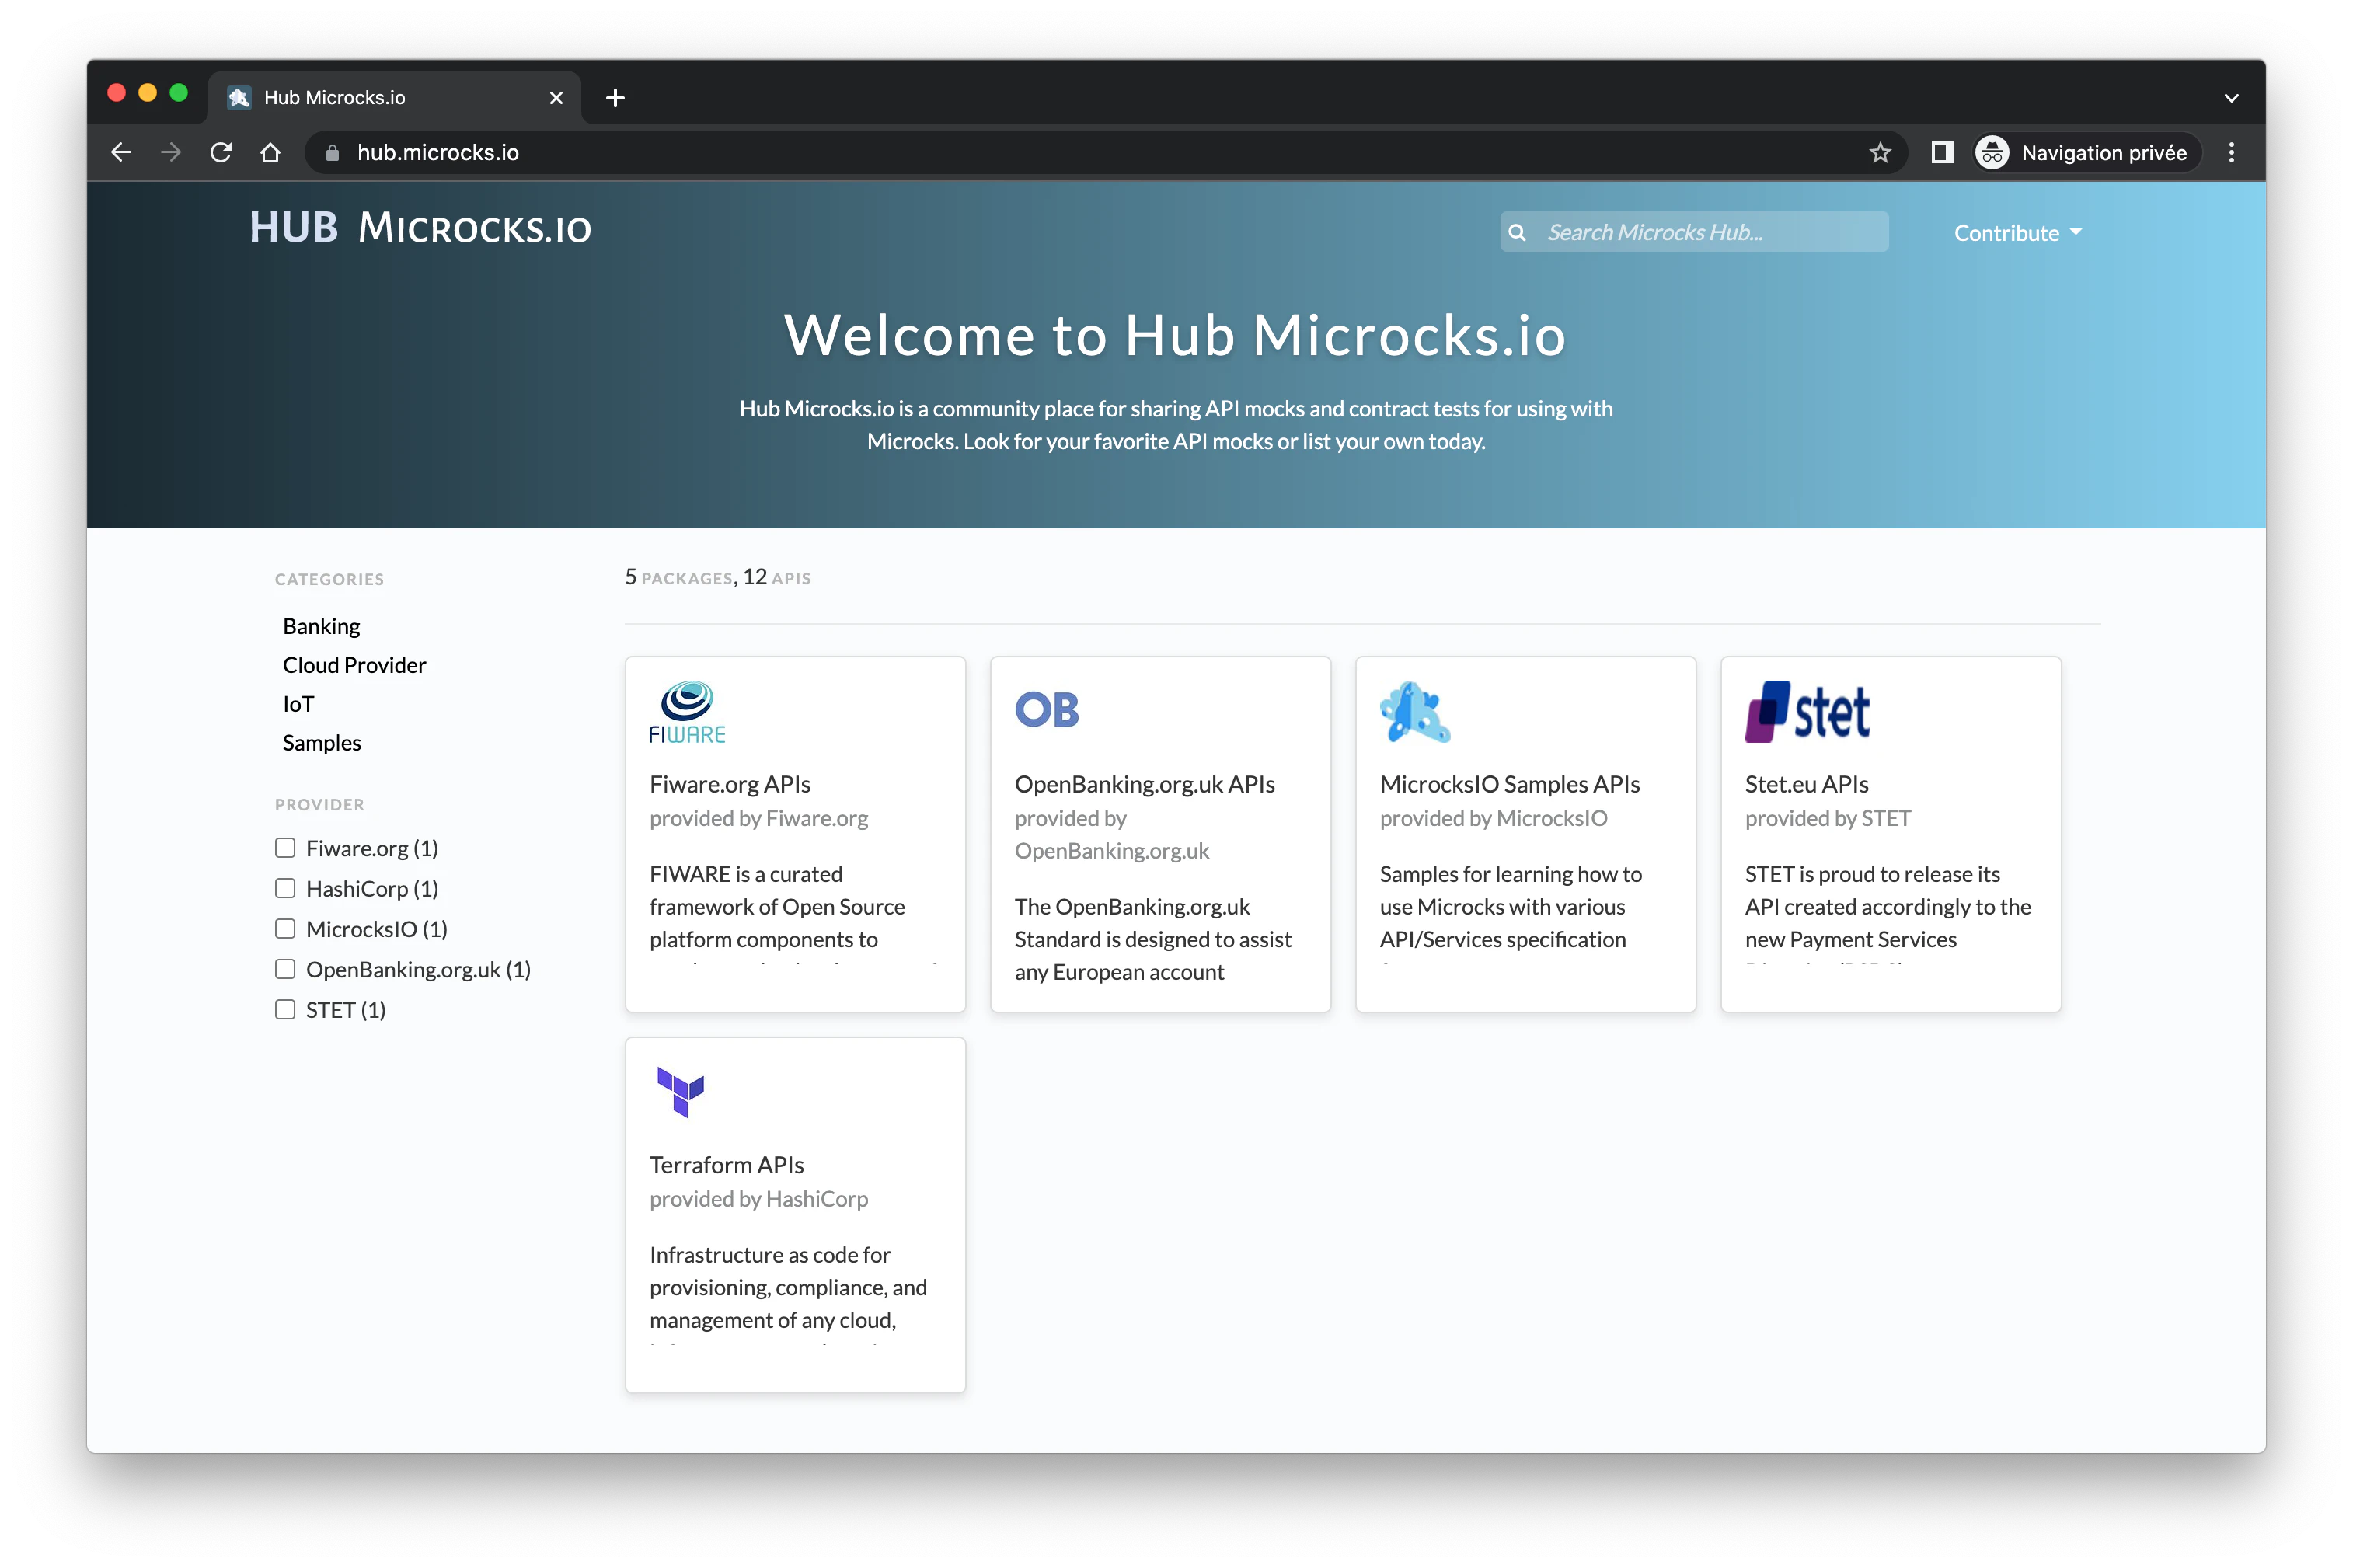
Task: Expand the tab search chevron
Action: pyautogui.click(x=2231, y=98)
